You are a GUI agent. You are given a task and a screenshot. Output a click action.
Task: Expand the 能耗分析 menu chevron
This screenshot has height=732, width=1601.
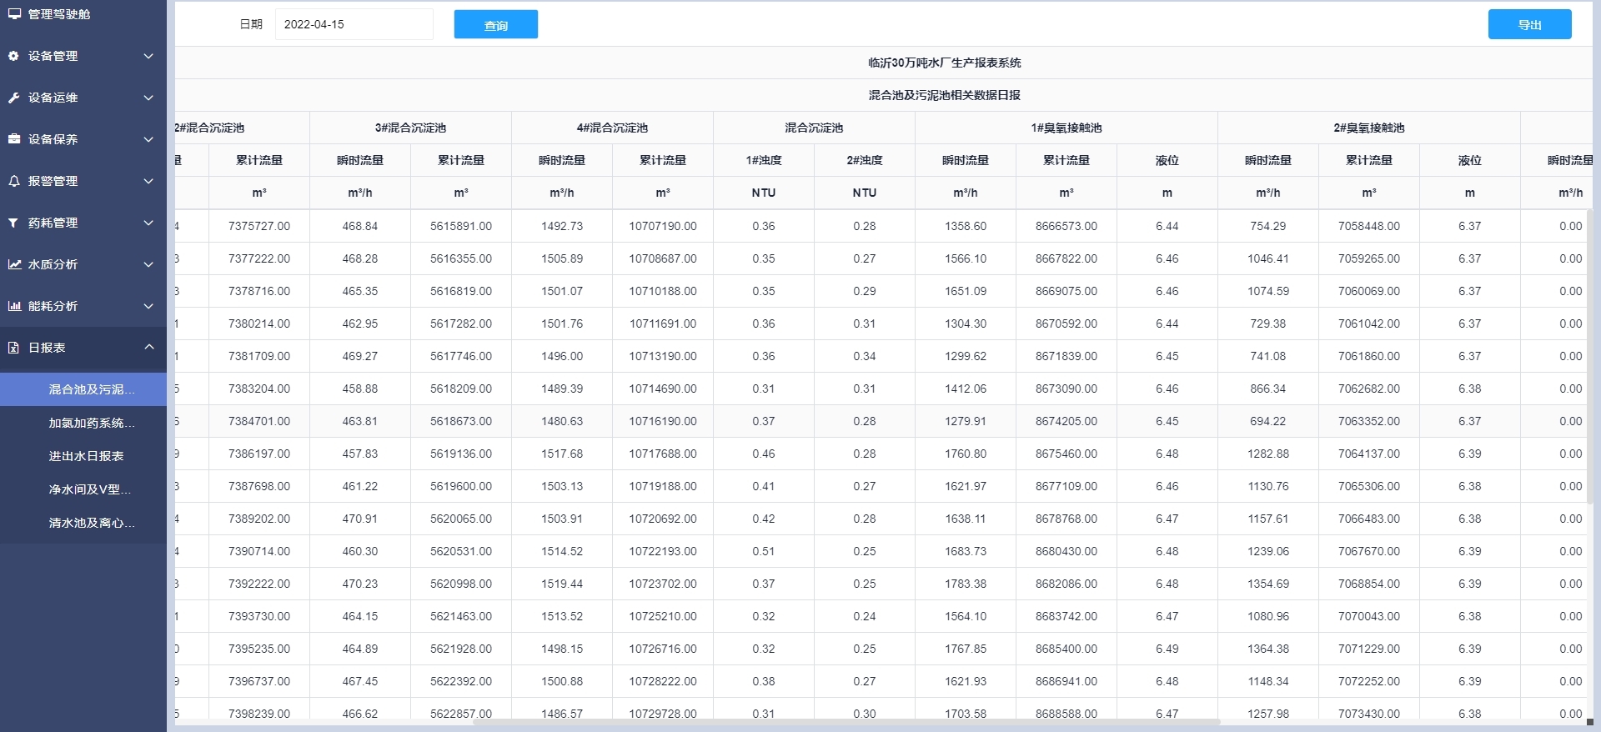(148, 306)
